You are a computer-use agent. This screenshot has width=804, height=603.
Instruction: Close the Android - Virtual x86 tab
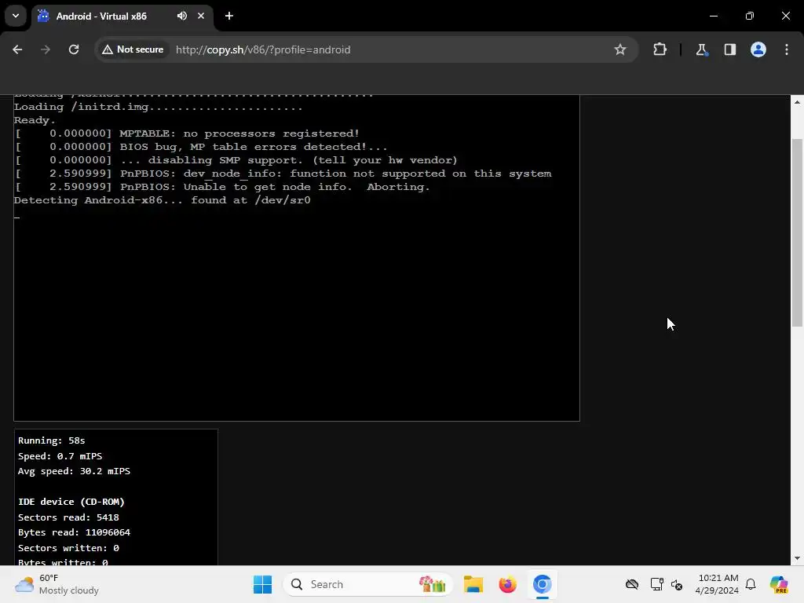tap(201, 16)
